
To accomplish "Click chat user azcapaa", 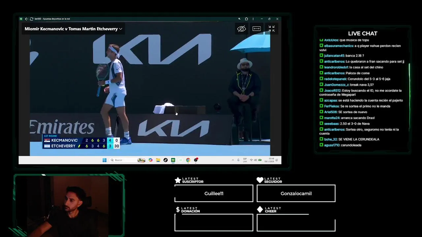I will click(x=331, y=100).
